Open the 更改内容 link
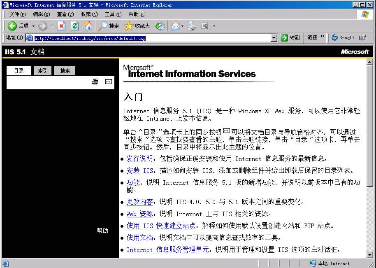This screenshot has width=376, height=268. [x=139, y=202]
